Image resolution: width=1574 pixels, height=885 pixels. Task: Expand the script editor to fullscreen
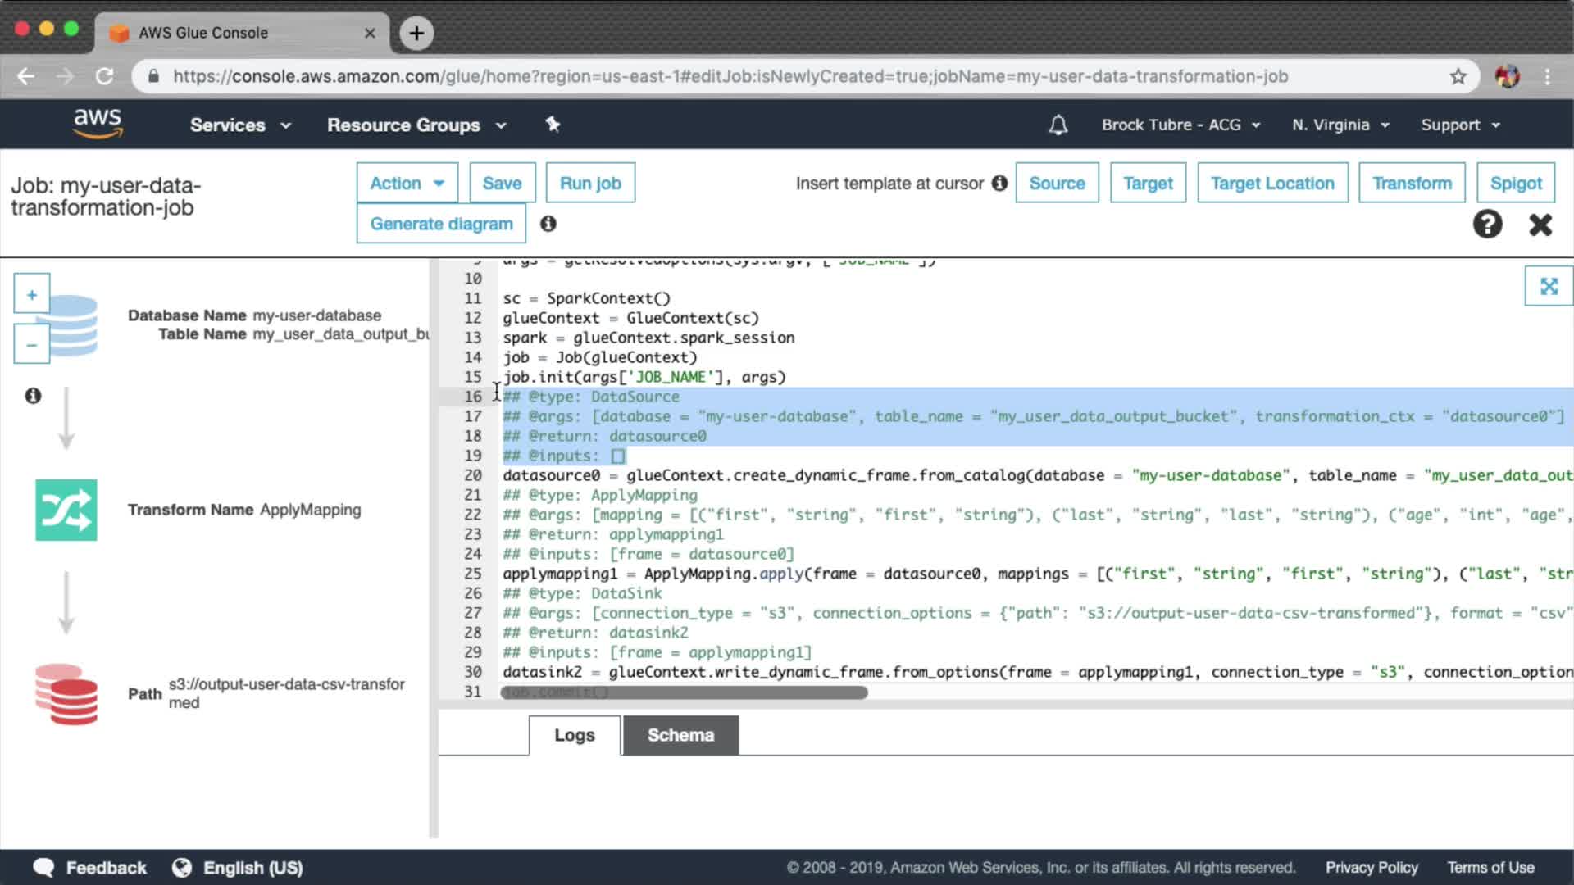tap(1548, 286)
